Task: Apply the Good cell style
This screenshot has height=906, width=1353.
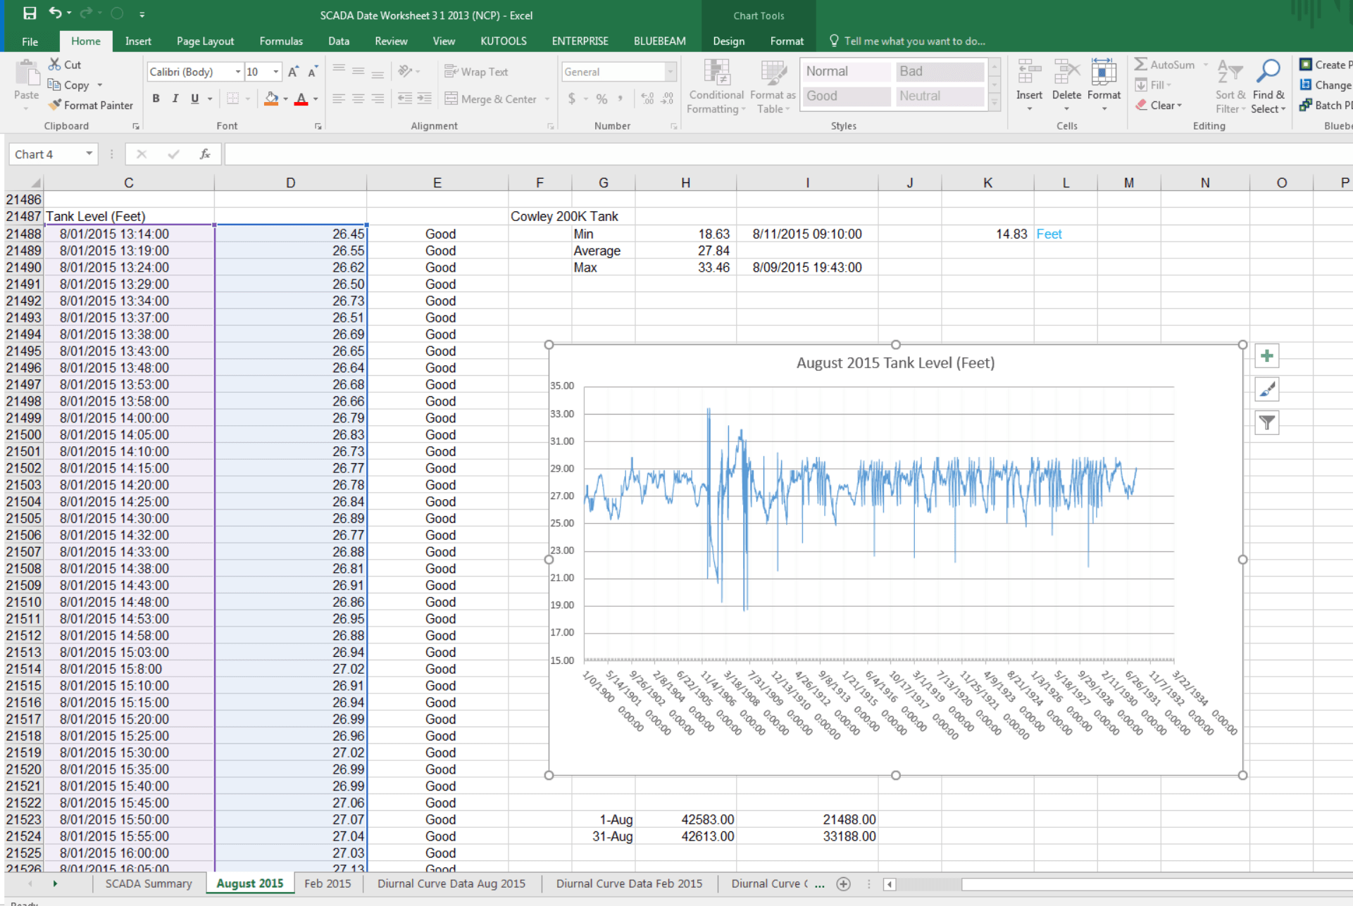Action: pos(845,96)
